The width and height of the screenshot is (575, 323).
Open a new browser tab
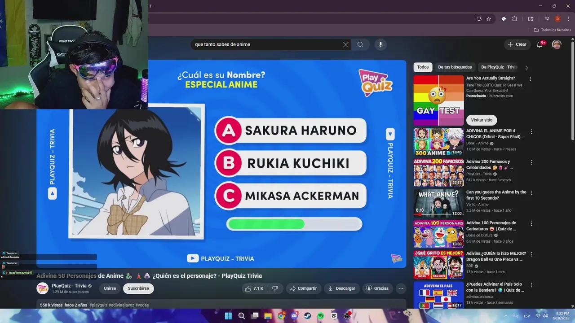pyautogui.click(x=150, y=6)
